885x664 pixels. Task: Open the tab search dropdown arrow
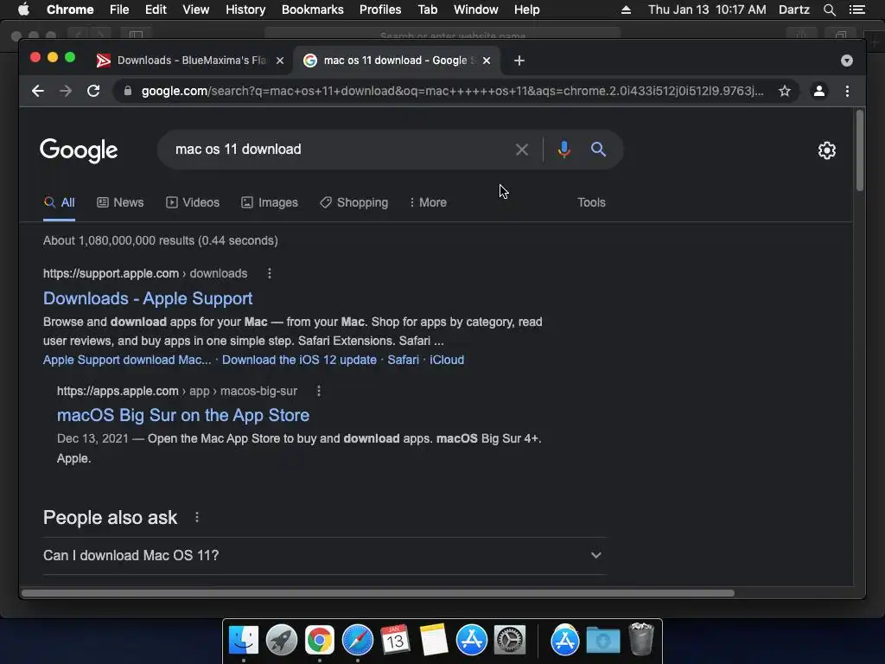[x=847, y=61]
